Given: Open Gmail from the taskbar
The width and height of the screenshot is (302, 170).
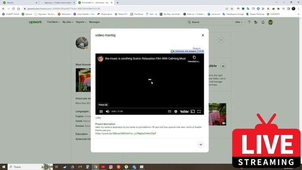Looking at the screenshot, I should coord(80,167).
